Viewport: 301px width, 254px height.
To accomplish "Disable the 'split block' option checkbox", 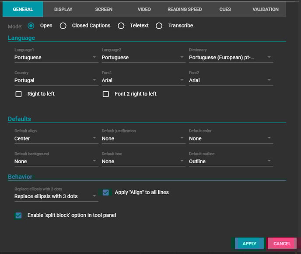I will 18,215.
